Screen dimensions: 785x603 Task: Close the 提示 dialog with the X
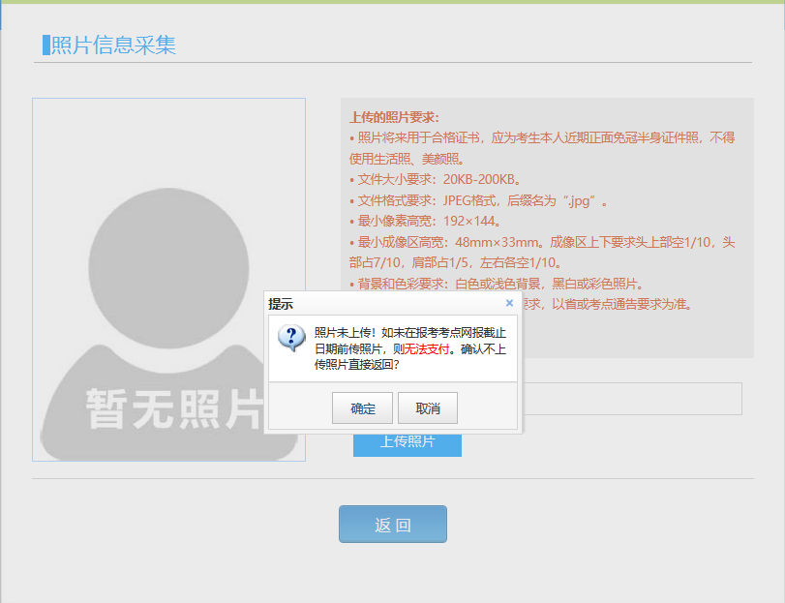(x=509, y=303)
